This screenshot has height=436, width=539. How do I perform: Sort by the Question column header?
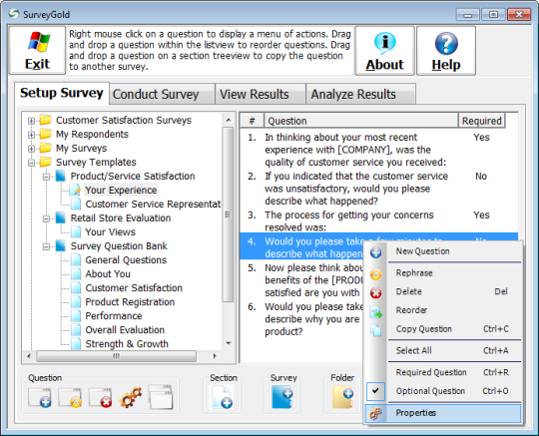pos(361,121)
